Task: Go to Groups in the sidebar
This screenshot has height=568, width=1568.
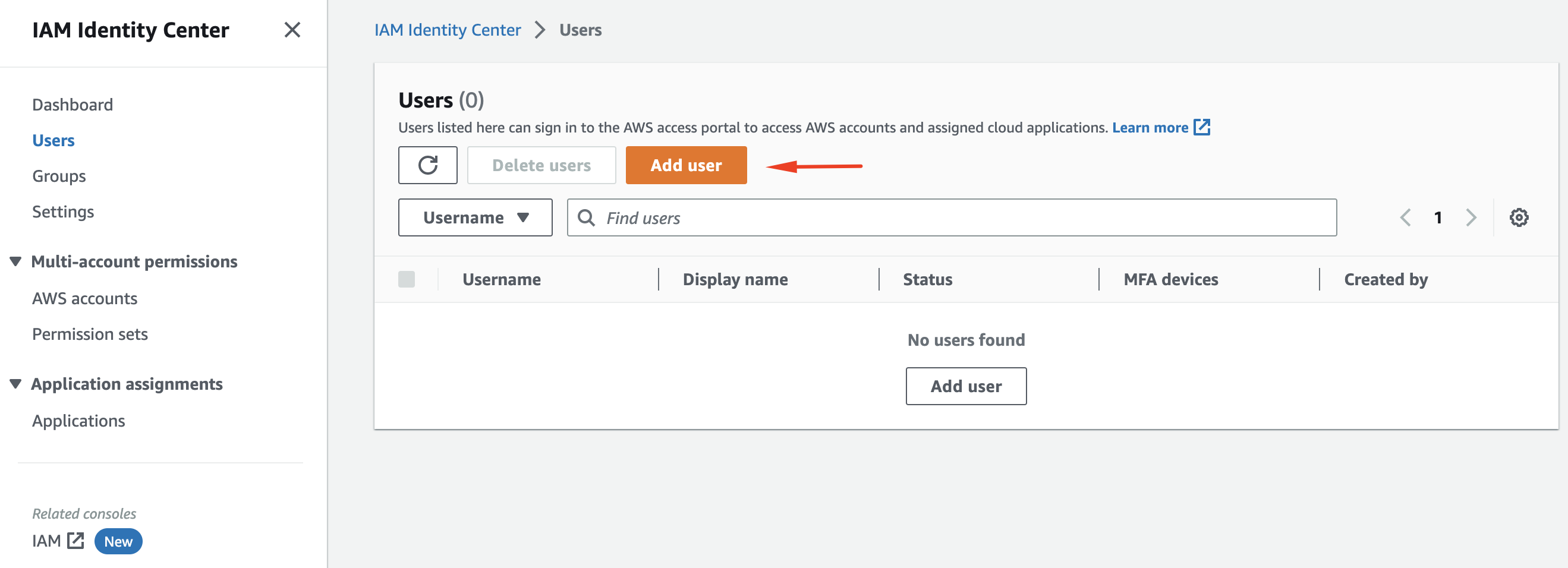Action: pos(59,176)
